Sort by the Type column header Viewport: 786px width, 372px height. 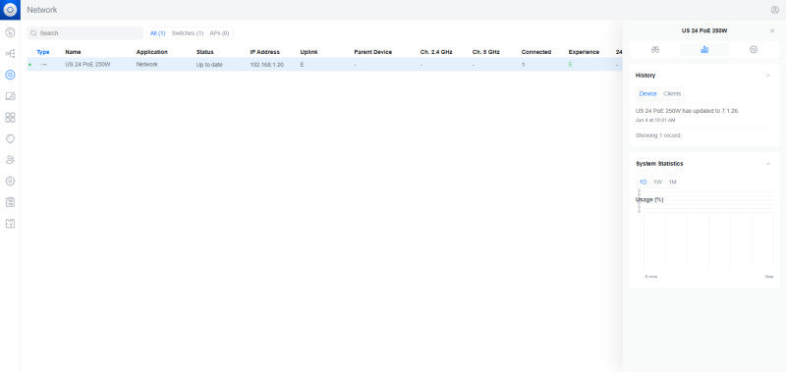click(43, 52)
